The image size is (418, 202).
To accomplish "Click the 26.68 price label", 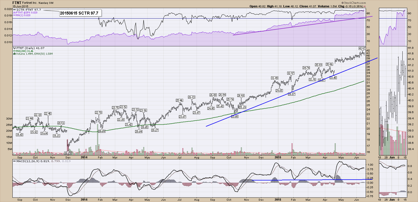I will [241, 95].
